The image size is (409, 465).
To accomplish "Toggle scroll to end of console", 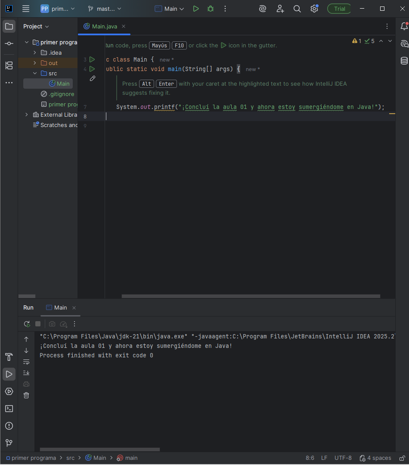I will click(x=26, y=373).
